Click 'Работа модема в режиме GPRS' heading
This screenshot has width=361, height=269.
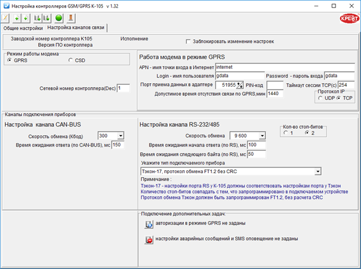tap(182, 57)
